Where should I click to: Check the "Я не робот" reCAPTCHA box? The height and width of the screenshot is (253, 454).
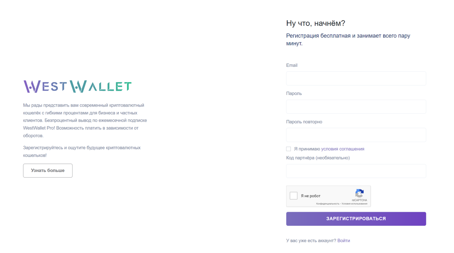(x=294, y=196)
